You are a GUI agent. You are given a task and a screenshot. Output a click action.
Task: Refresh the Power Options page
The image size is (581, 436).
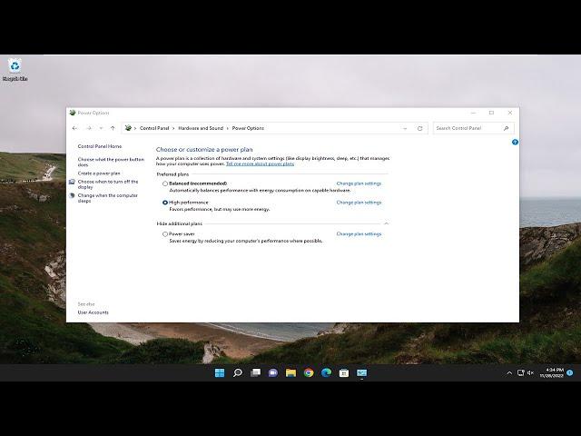point(419,128)
